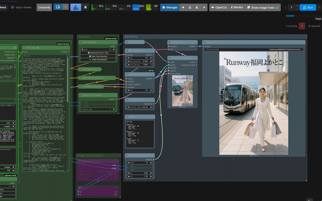Click the CLIP Text Encode collapsed node

click(x=97, y=78)
